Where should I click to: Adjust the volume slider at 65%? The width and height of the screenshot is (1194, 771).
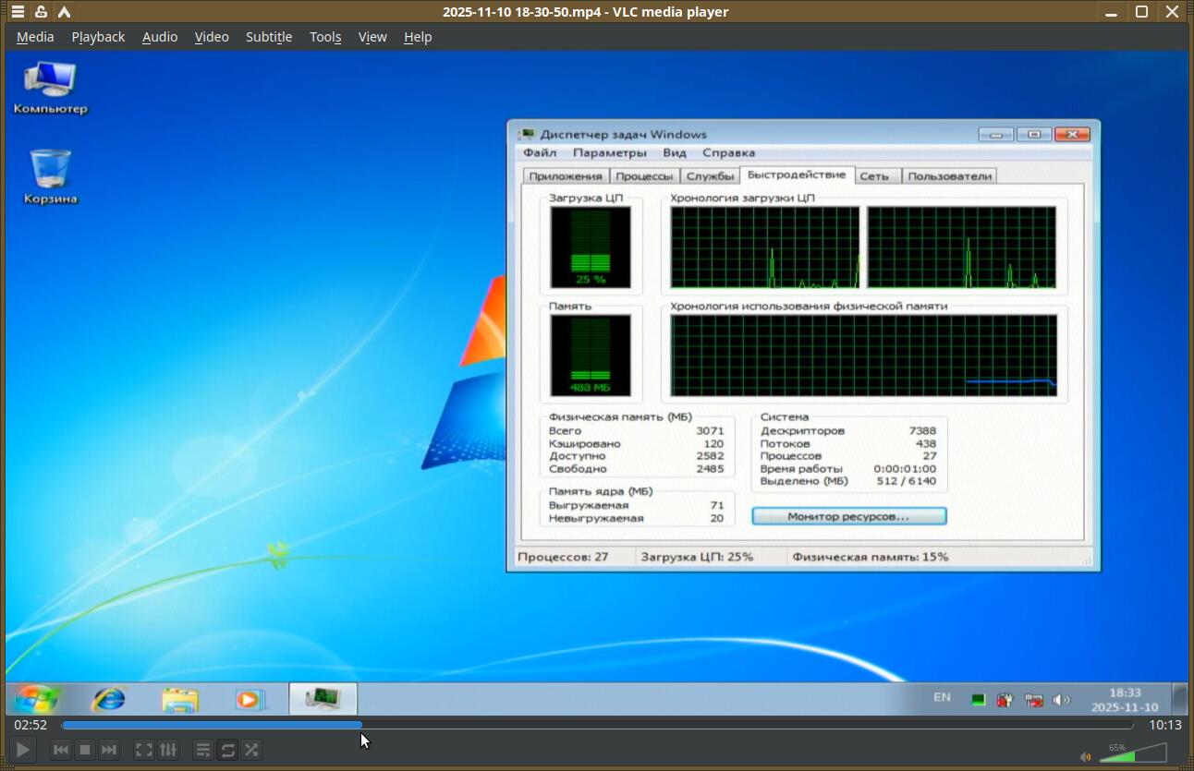click(x=1133, y=754)
